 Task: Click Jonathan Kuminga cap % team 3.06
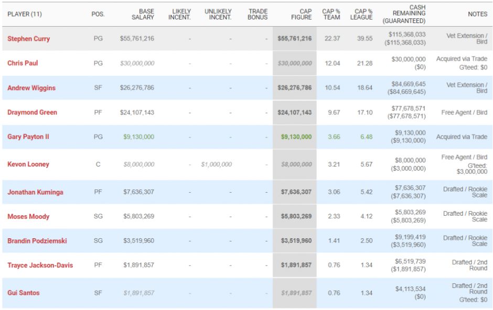(334, 192)
